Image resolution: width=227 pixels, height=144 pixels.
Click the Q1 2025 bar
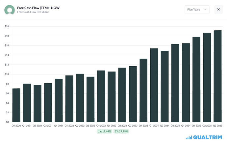click(196, 79)
